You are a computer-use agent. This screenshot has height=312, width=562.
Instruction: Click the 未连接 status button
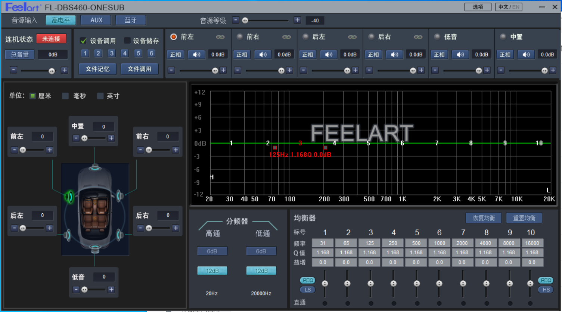[51, 39]
